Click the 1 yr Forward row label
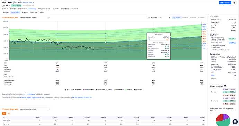 point(7,124)
